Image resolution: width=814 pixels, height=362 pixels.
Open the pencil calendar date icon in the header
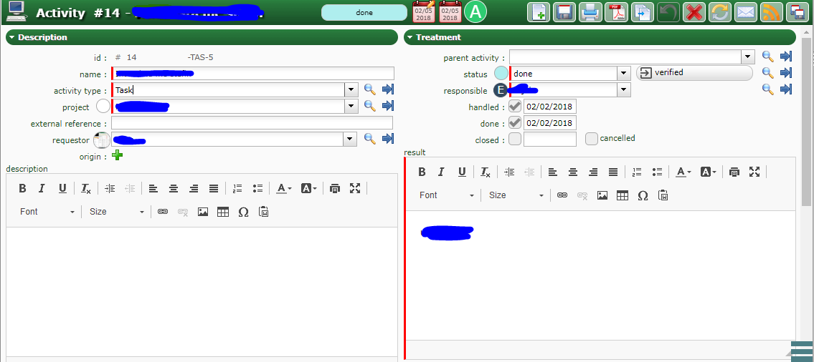424,12
